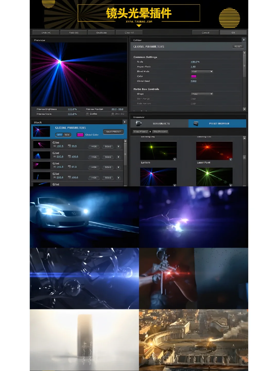278x371 pixels.
Task: Cancel the flare editor
Action: (x=205, y=32)
